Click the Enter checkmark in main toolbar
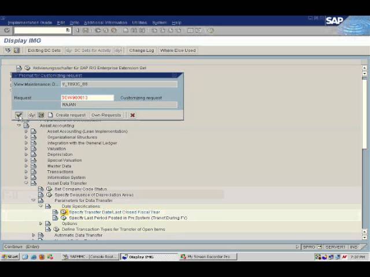Image resolution: width=370 pixels, height=277 pixels. 7,30
